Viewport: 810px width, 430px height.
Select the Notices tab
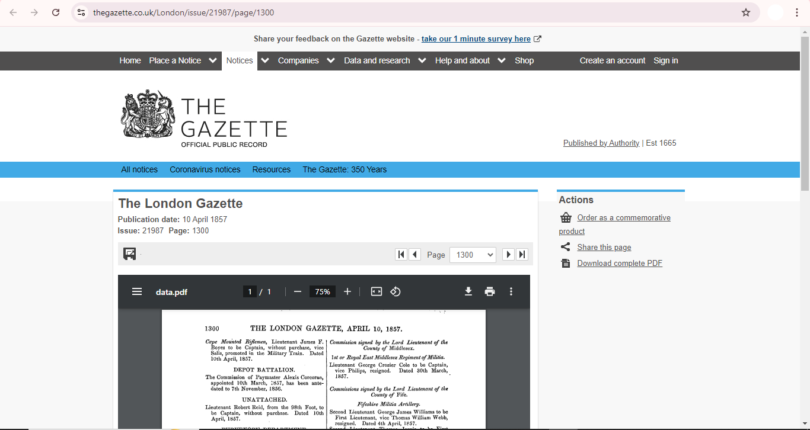point(240,60)
